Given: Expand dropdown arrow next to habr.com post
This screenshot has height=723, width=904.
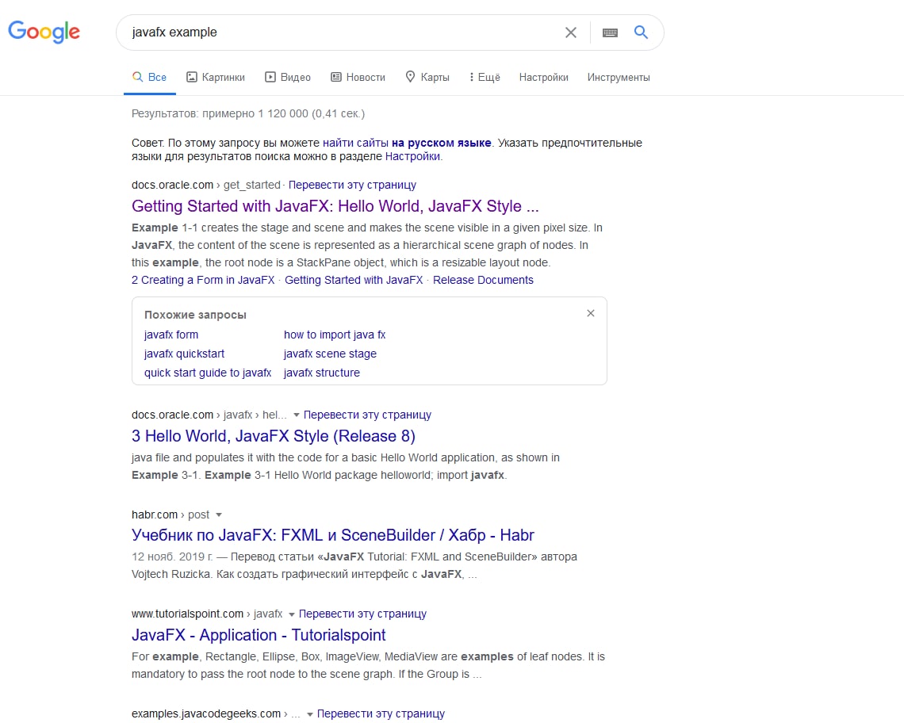Looking at the screenshot, I should pos(219,515).
